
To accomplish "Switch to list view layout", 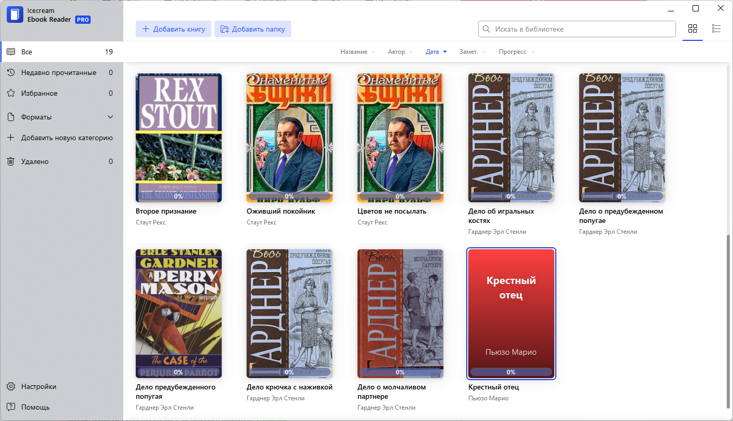I will [x=716, y=28].
